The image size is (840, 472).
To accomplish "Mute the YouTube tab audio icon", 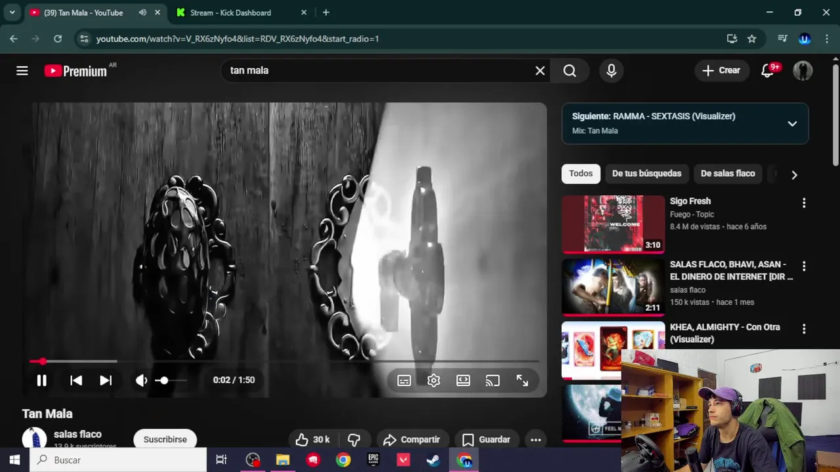I will click(x=142, y=12).
